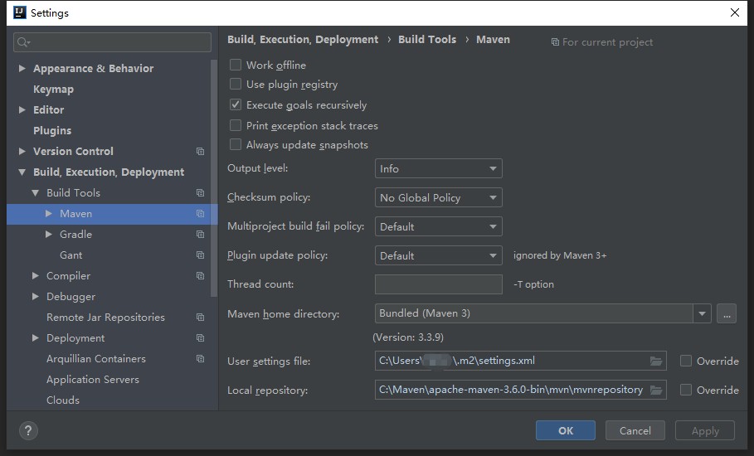Enable Use plugin registry checkbox
This screenshot has width=754, height=456.
click(x=236, y=84)
